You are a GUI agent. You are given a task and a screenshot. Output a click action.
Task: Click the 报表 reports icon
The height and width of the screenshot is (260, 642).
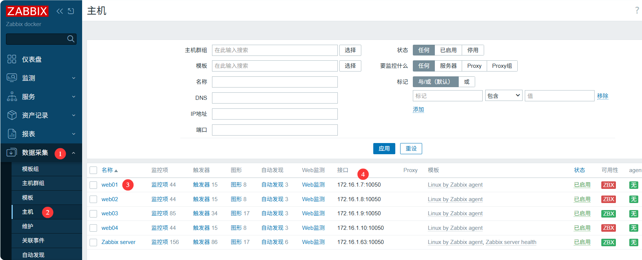12,134
